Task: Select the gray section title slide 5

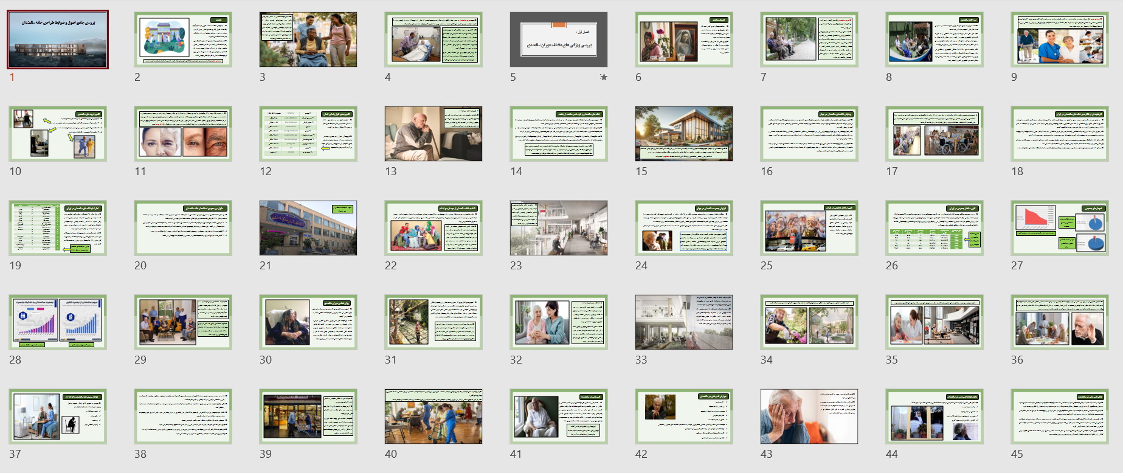Action: coord(558,40)
